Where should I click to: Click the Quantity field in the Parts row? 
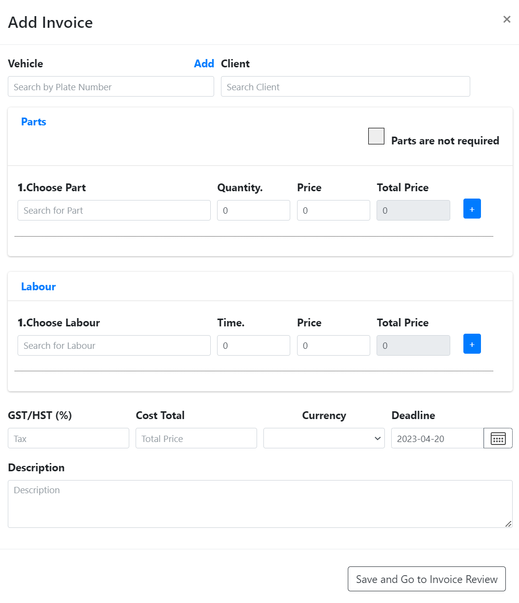click(x=253, y=210)
